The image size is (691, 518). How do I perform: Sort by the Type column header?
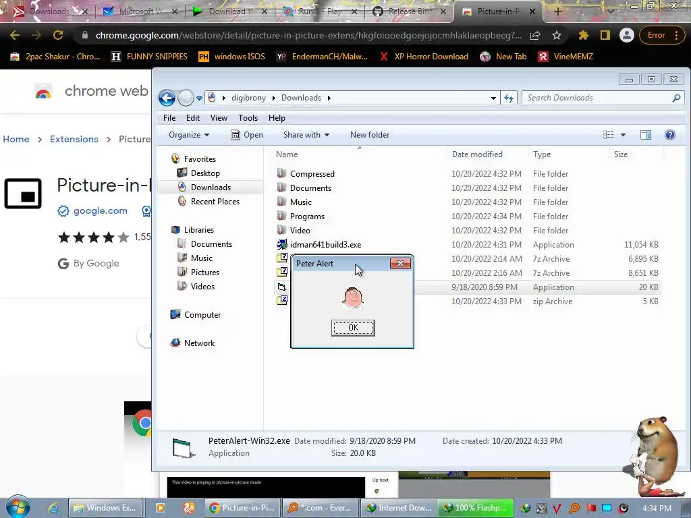click(542, 154)
